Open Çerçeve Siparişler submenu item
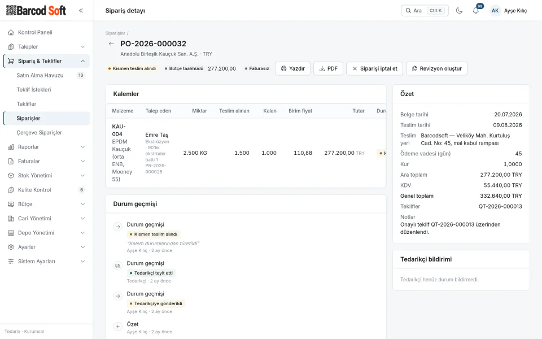Image resolution: width=542 pixels, height=339 pixels. (x=46, y=132)
